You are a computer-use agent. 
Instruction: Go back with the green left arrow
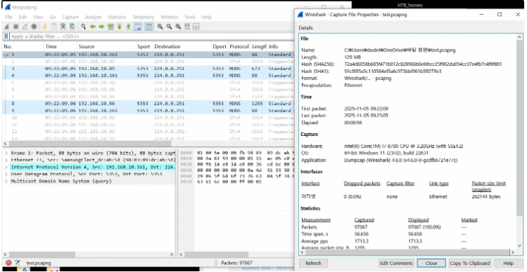click(x=92, y=27)
